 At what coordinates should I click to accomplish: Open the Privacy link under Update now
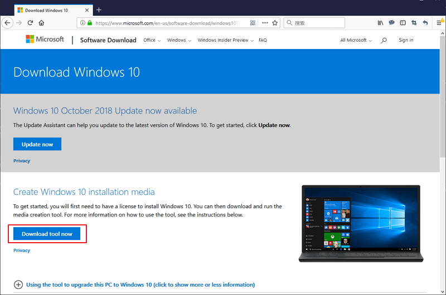(x=22, y=161)
